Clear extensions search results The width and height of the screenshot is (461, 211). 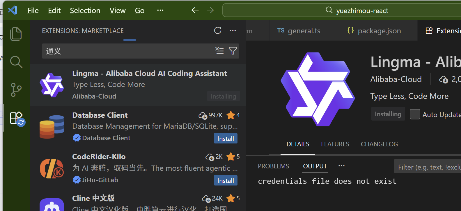[x=219, y=51]
